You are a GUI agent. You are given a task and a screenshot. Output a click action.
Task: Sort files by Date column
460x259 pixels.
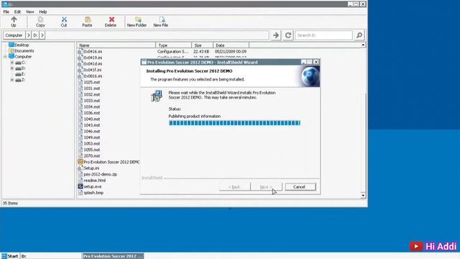tap(231, 45)
